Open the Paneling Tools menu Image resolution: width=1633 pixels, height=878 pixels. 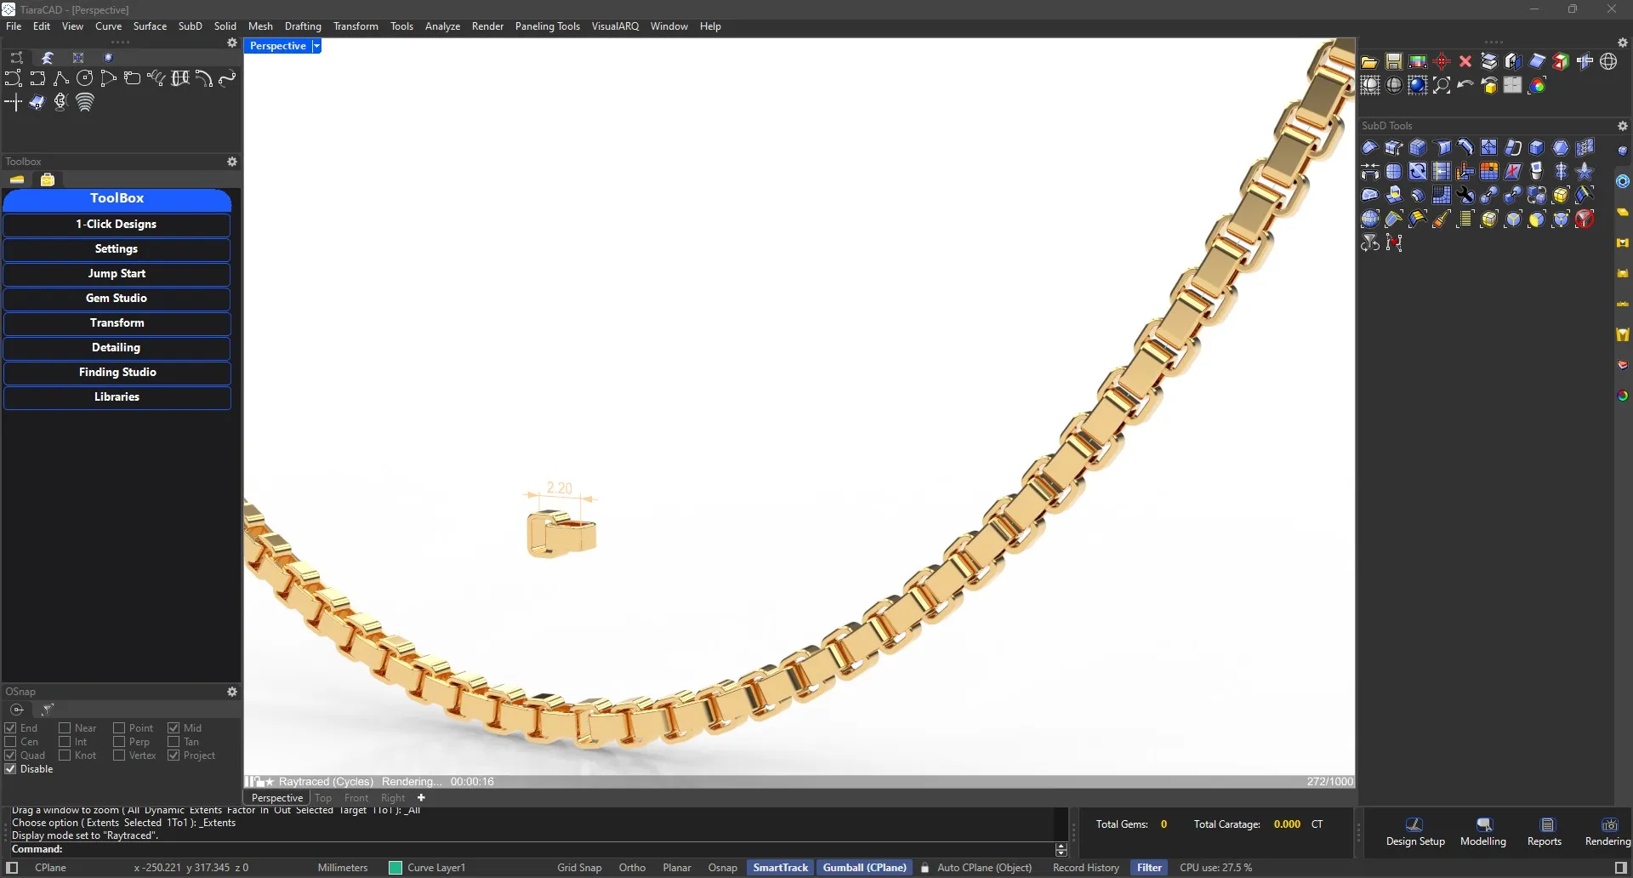coord(547,26)
